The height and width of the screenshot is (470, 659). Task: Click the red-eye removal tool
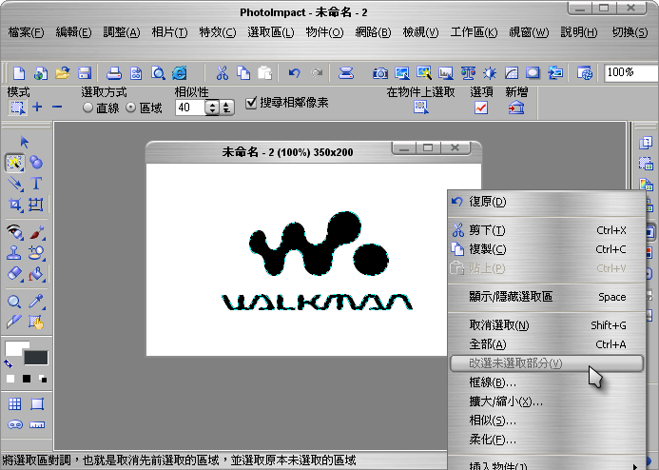pyautogui.click(x=14, y=232)
